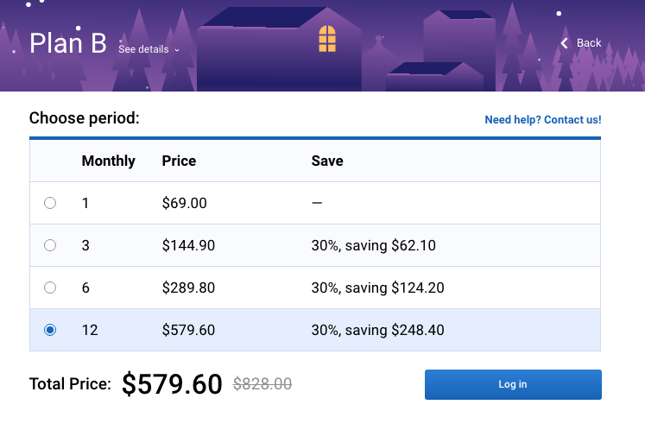Pick the 6 month radio option
This screenshot has width=645, height=430.
click(x=50, y=288)
